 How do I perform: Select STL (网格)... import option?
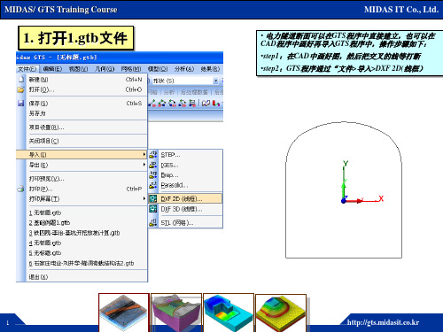pos(185,222)
